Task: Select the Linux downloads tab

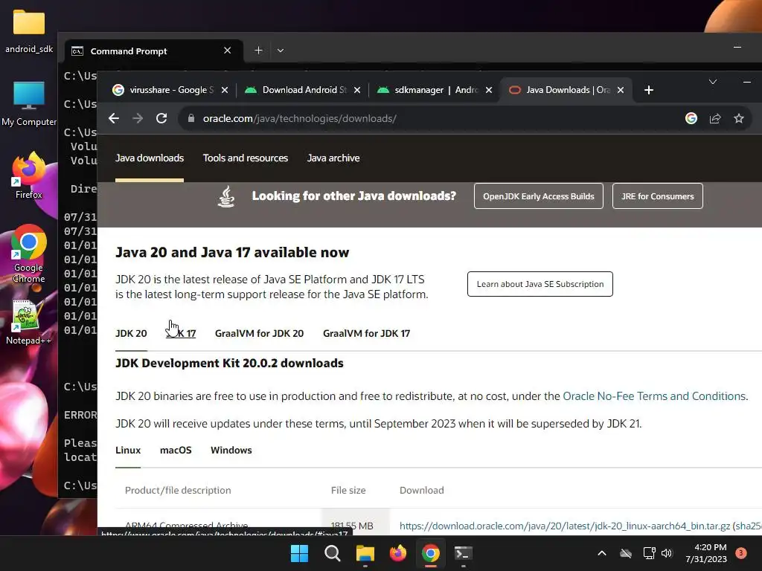Action: (128, 450)
